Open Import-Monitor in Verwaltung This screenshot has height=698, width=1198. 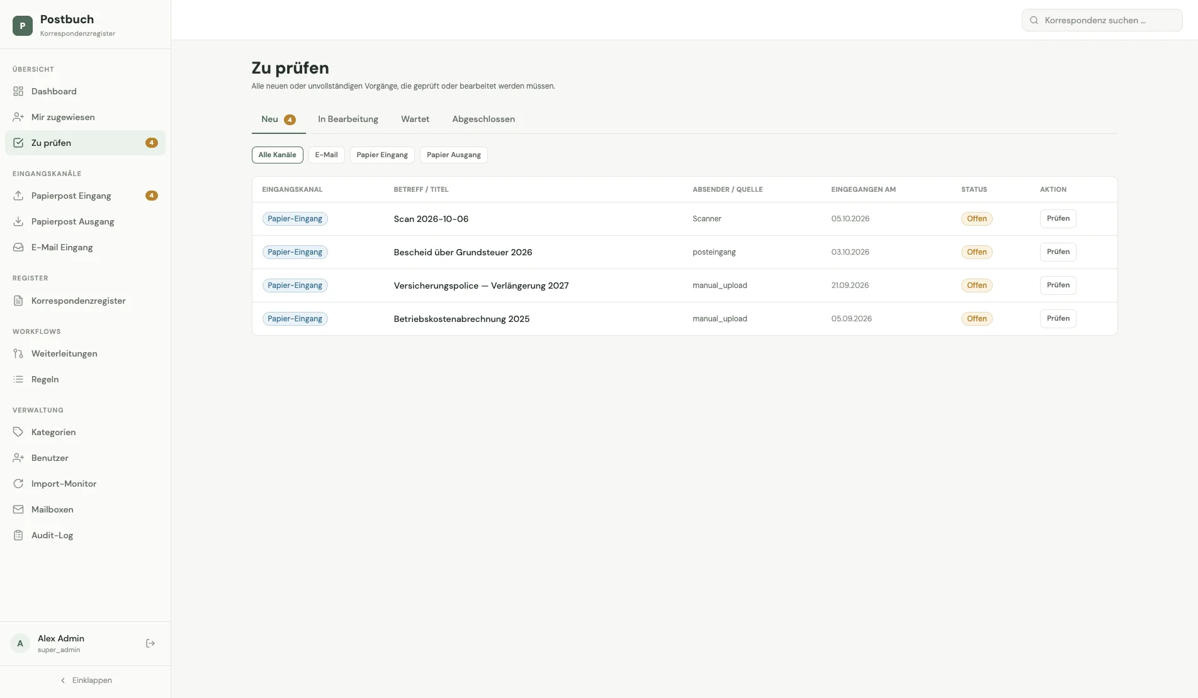click(x=85, y=484)
